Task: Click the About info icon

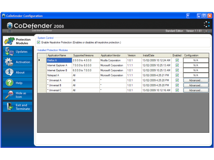Action: point(9,72)
